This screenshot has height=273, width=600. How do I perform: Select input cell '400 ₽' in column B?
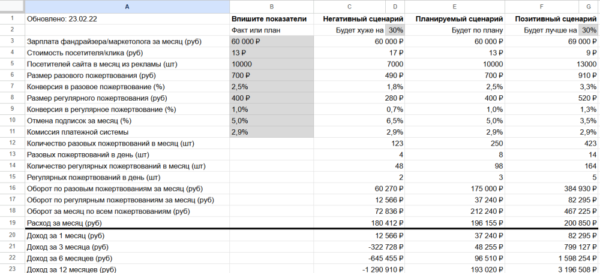(x=272, y=98)
